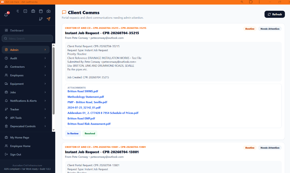Open Addendum 01 Schedule of Prices.pdf
The height and width of the screenshot is (173, 290).
(103, 113)
